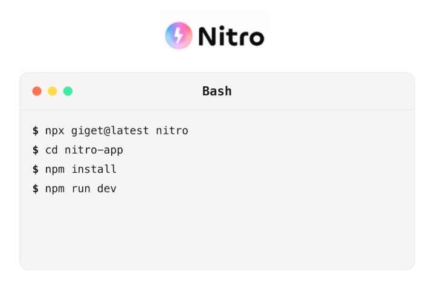Click the Nitro lightning bolt logo

(x=178, y=36)
